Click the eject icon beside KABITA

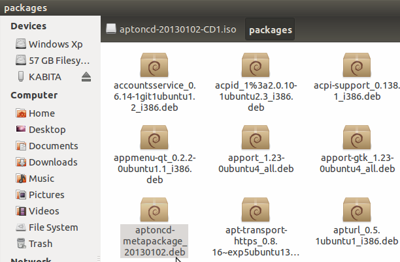(x=87, y=77)
